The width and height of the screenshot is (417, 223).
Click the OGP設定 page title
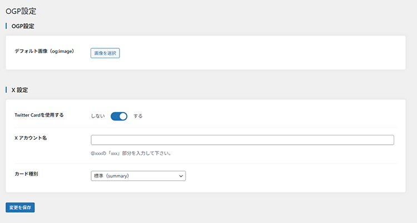(x=21, y=11)
